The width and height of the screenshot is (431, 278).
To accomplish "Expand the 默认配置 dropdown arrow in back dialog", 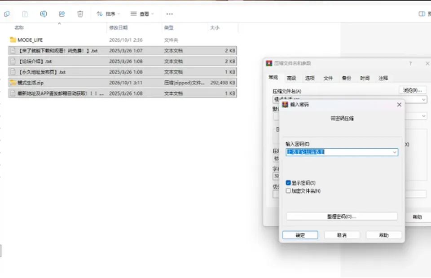I will click(x=423, y=116).
